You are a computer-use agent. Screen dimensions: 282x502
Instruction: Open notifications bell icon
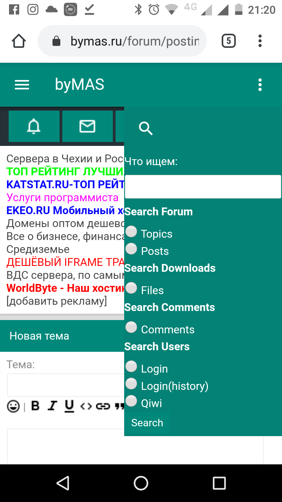pyautogui.click(x=34, y=126)
